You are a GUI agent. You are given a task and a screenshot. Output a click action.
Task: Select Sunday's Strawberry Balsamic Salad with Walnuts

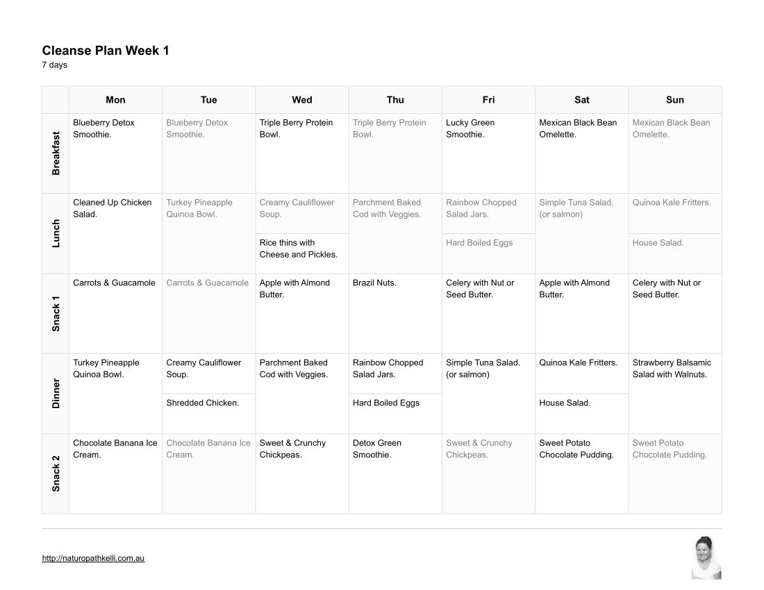point(671,369)
